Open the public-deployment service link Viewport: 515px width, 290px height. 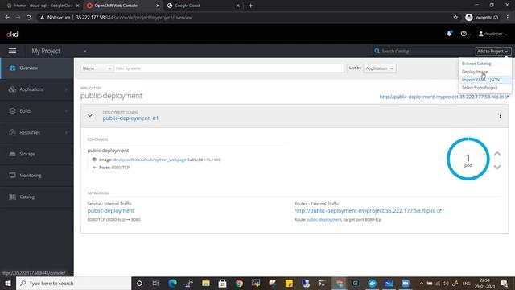pyautogui.click(x=111, y=211)
